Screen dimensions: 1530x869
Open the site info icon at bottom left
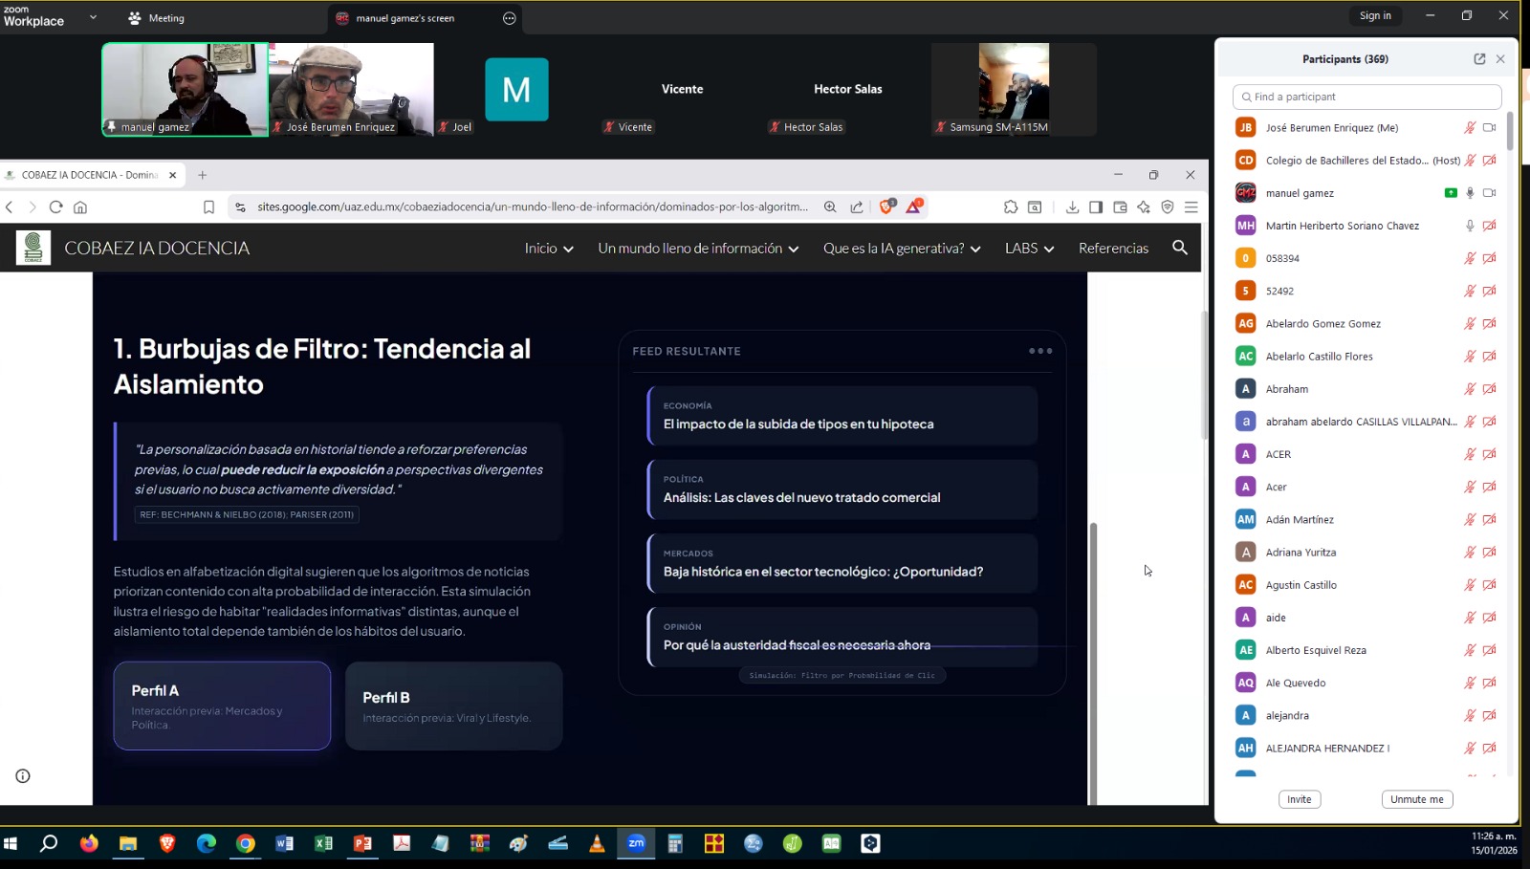(23, 776)
